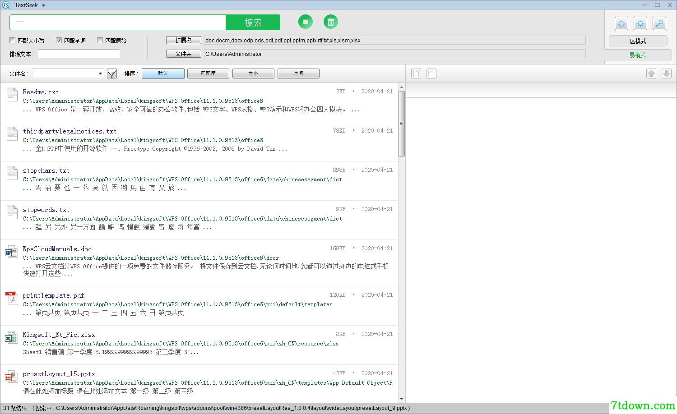Jump to previous match with up arrow icon
The height and width of the screenshot is (414, 677).
pos(651,74)
